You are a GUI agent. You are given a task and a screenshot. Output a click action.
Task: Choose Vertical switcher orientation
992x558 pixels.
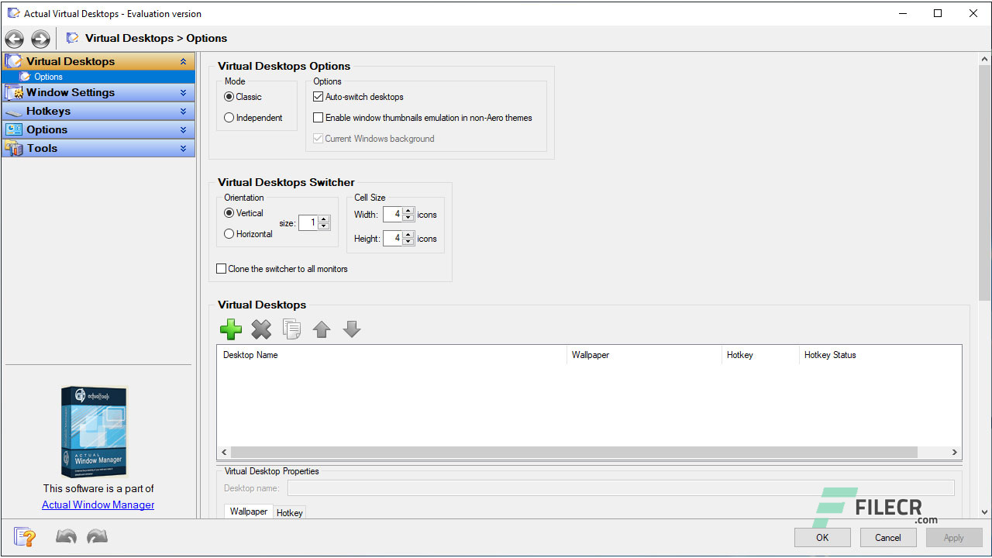[x=229, y=213]
